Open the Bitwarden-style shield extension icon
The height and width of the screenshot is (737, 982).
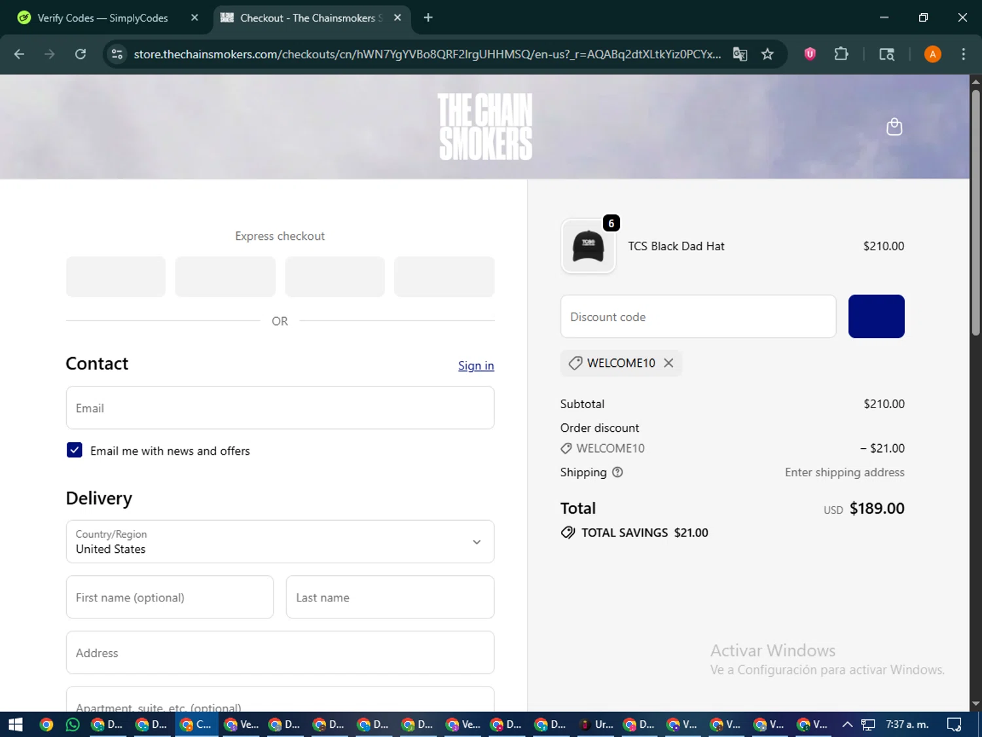[810, 54]
